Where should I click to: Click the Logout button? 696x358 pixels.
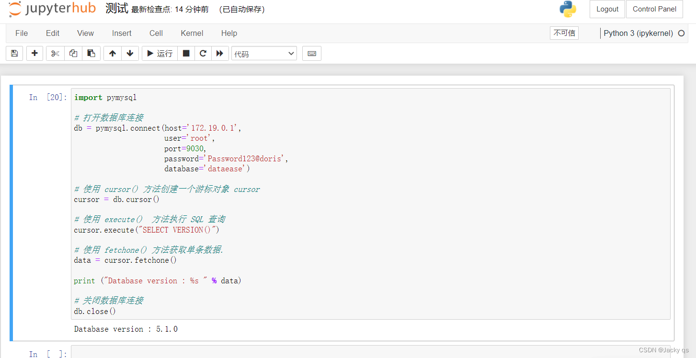pyautogui.click(x=607, y=9)
